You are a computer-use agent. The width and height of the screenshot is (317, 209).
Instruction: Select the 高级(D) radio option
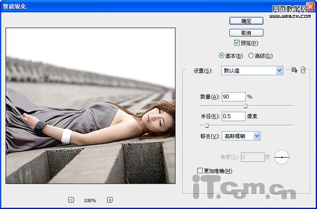251,55
